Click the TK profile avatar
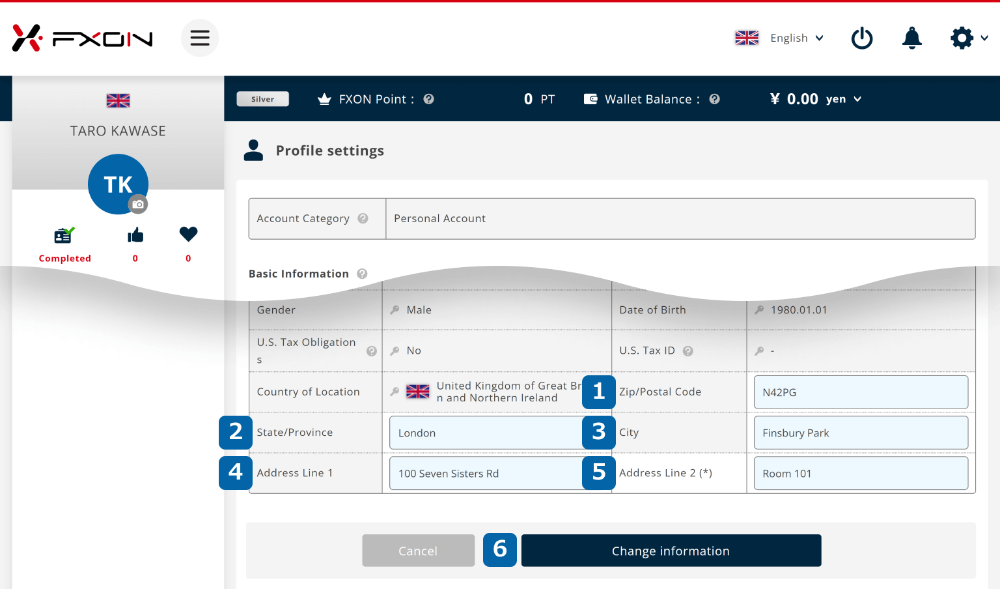This screenshot has width=1000, height=589. click(x=118, y=184)
